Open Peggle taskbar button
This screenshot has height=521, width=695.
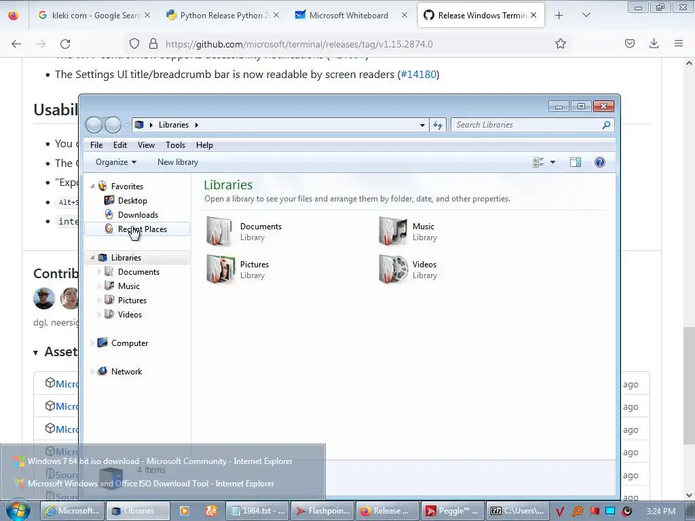pos(451,511)
